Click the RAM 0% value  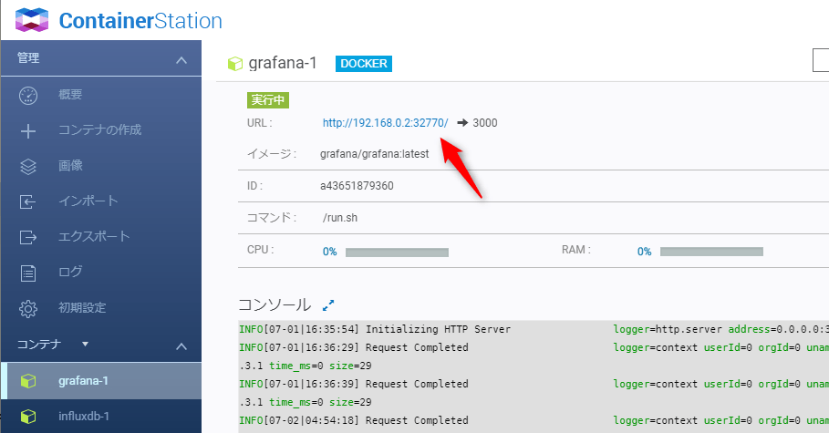(645, 252)
